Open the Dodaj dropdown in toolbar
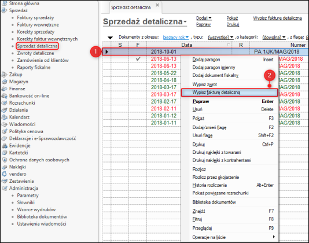The image size is (309, 243). (x=204, y=18)
